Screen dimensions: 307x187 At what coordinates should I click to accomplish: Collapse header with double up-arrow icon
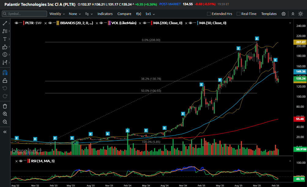(293, 14)
